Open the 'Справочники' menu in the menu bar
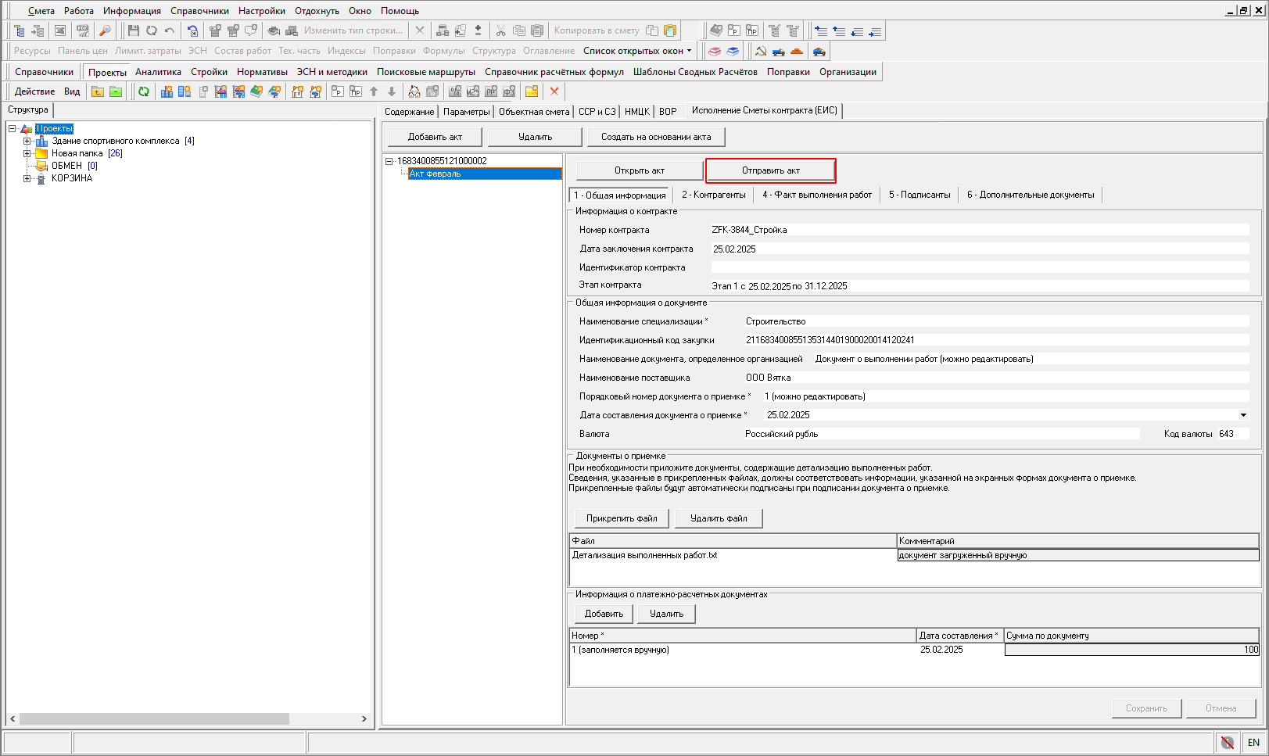The height and width of the screenshot is (756, 1269). coord(199,11)
